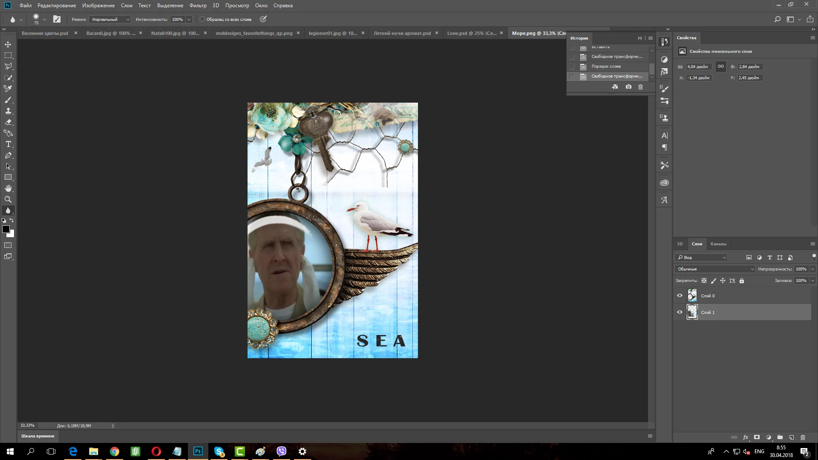This screenshot has height=460, width=818.
Task: Hide layer Слой 0 visibility
Action: pyautogui.click(x=680, y=296)
